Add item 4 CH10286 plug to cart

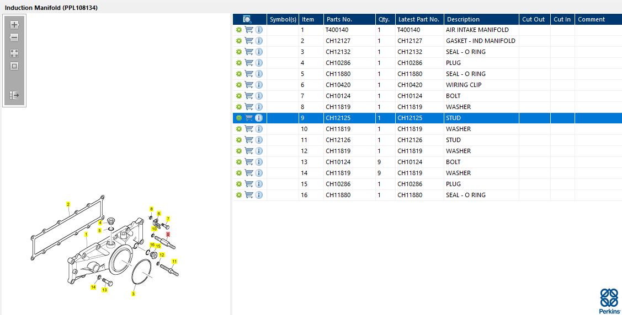(249, 63)
